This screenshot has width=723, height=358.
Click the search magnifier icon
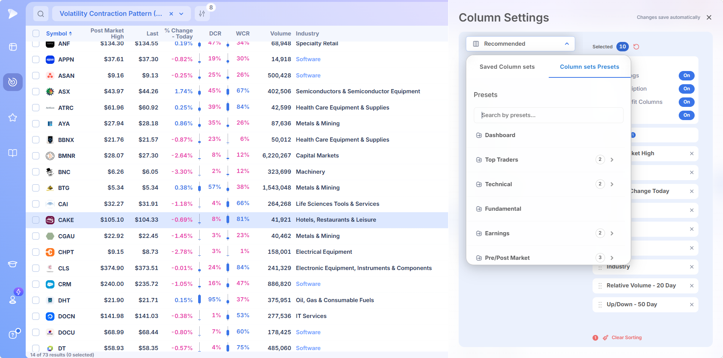(41, 14)
